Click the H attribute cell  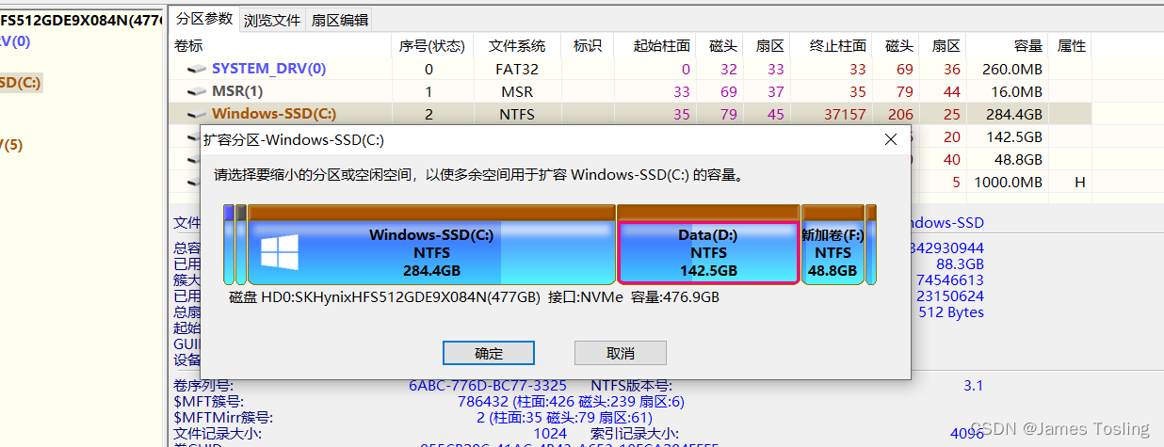point(1080,182)
